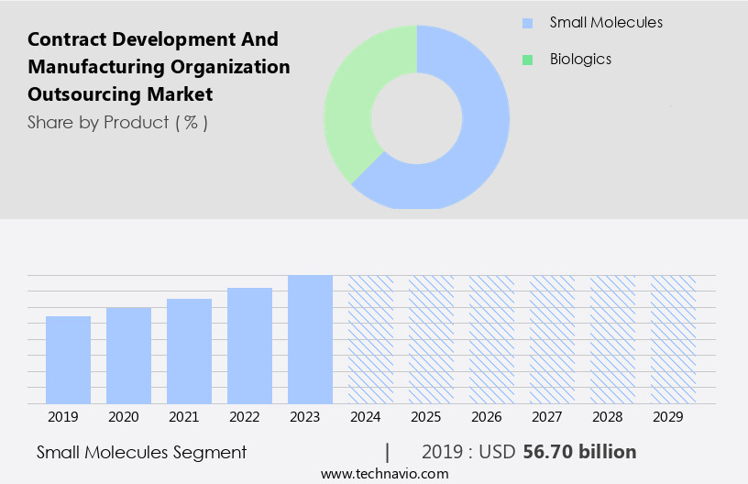
Task: Select the 2022 solid bar
Action: tap(250, 345)
